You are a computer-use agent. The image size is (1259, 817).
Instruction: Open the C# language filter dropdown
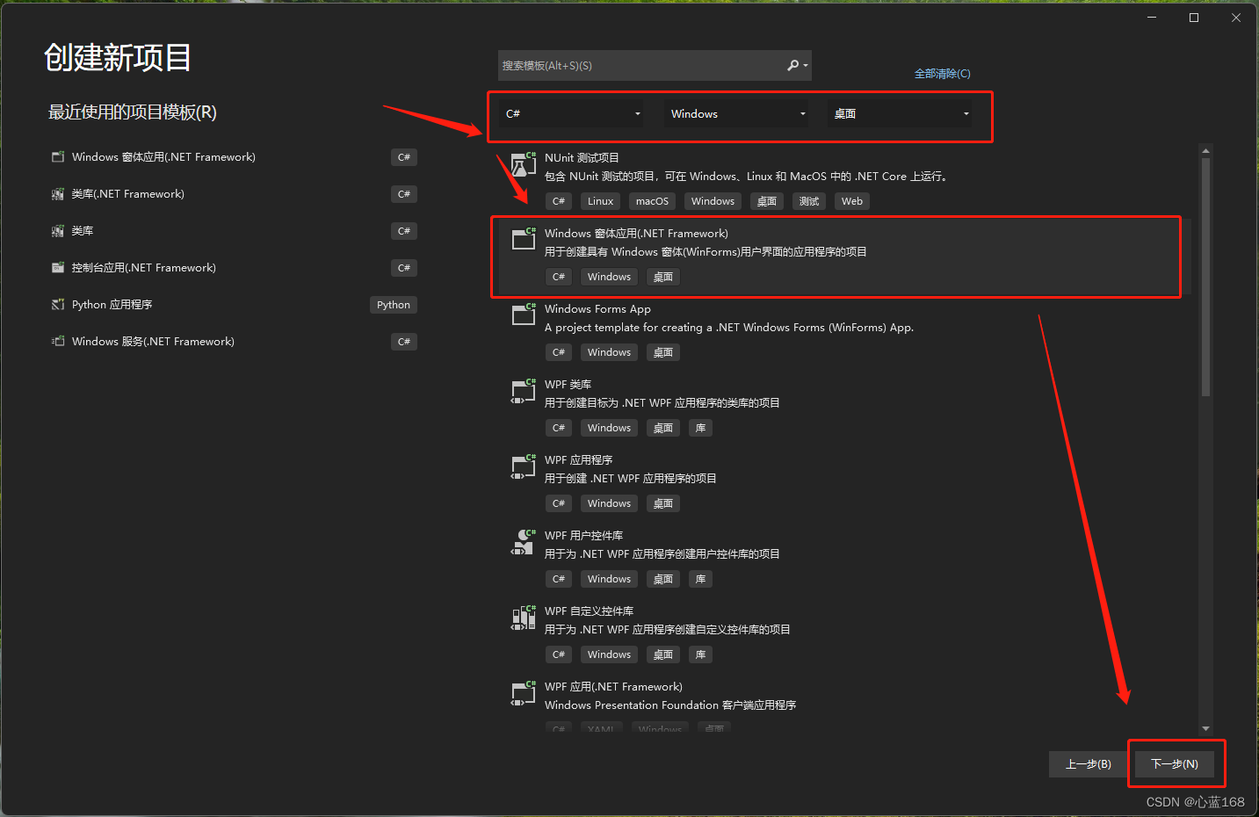[572, 113]
